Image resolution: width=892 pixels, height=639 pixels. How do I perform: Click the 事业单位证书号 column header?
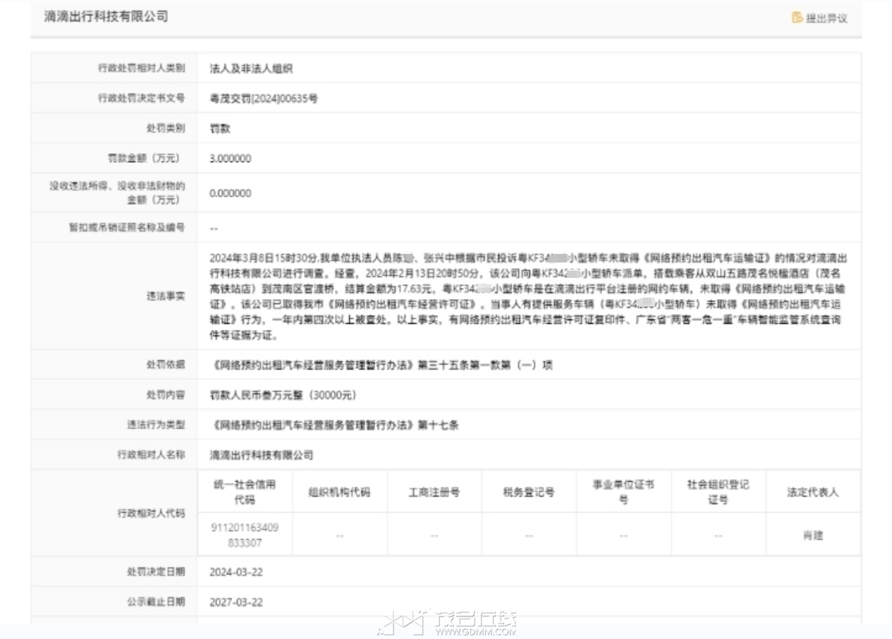623,492
